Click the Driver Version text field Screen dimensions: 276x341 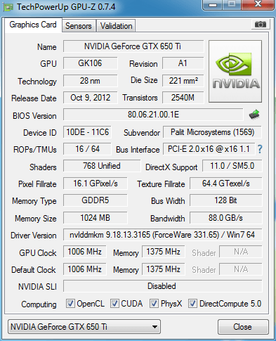pyautogui.click(x=162, y=235)
